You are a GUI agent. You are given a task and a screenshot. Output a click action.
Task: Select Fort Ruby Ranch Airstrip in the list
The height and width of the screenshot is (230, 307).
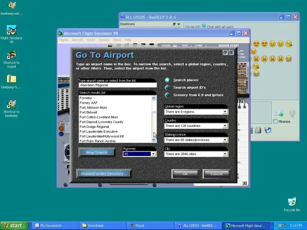[x=115, y=141]
